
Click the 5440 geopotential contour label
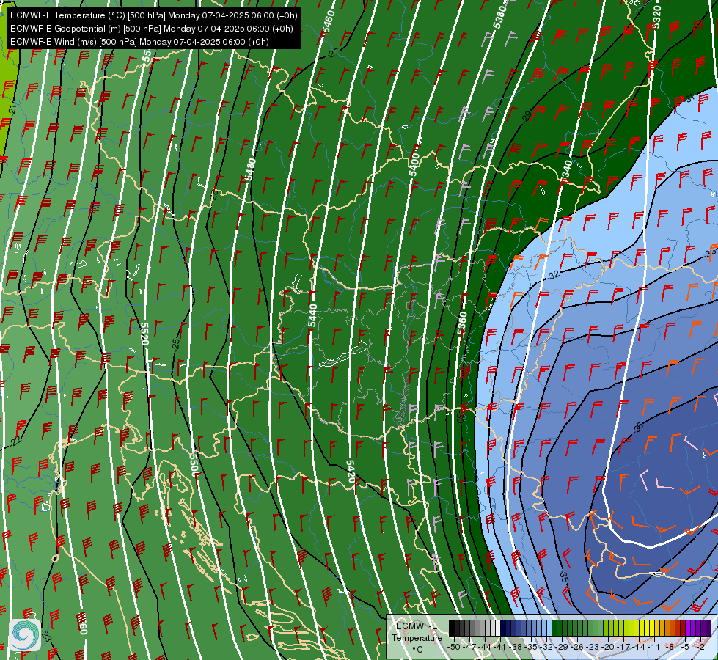coord(312,315)
